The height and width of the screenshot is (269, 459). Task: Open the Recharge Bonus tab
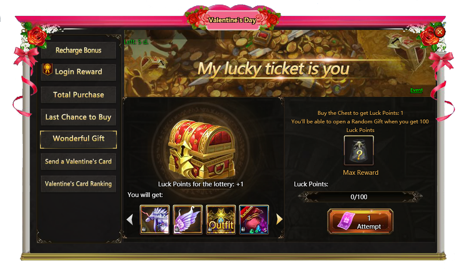(x=79, y=50)
